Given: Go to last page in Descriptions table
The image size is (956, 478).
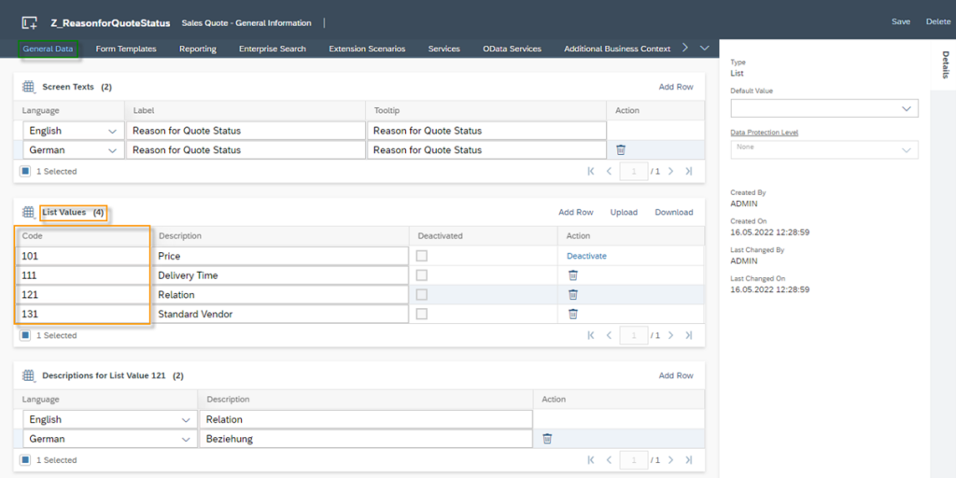Looking at the screenshot, I should pyautogui.click(x=688, y=459).
